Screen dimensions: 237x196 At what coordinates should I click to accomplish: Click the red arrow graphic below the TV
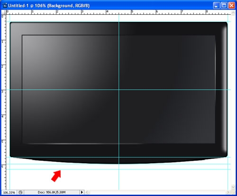click(56, 176)
